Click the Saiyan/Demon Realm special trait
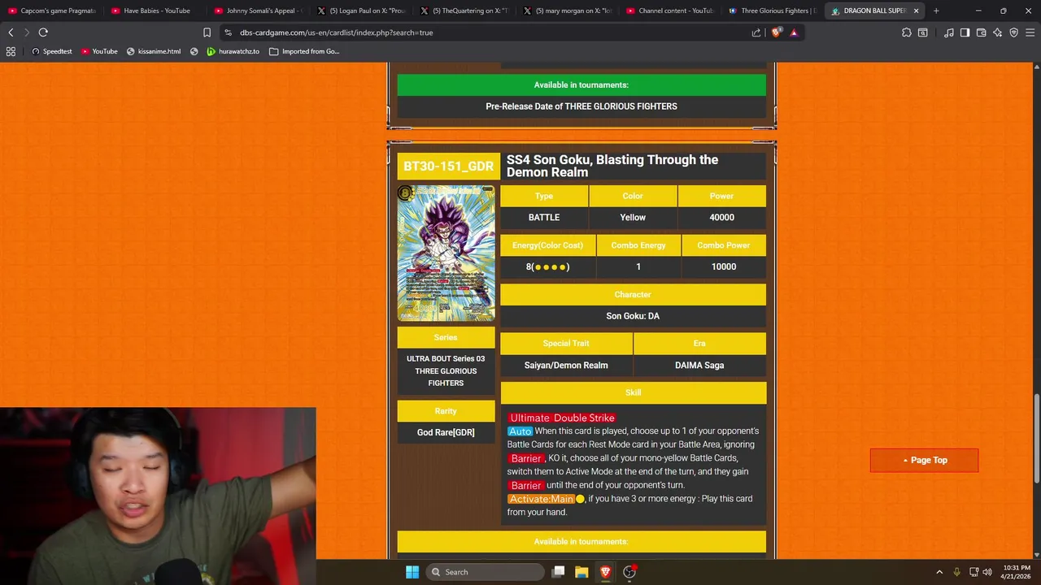The height and width of the screenshot is (585, 1041). tap(566, 365)
